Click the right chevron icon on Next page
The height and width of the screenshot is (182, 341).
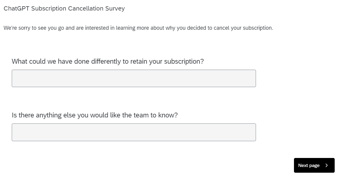(x=327, y=165)
